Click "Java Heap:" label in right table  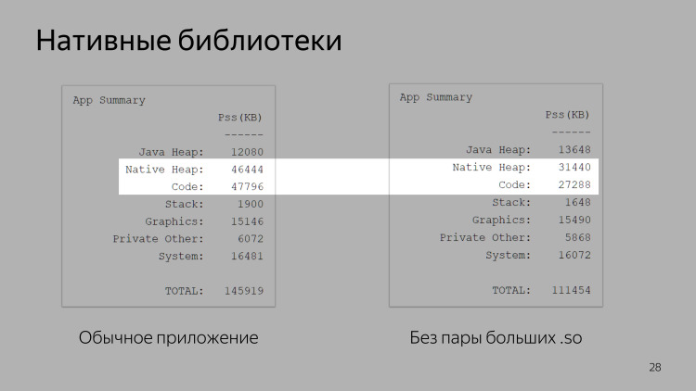point(498,150)
